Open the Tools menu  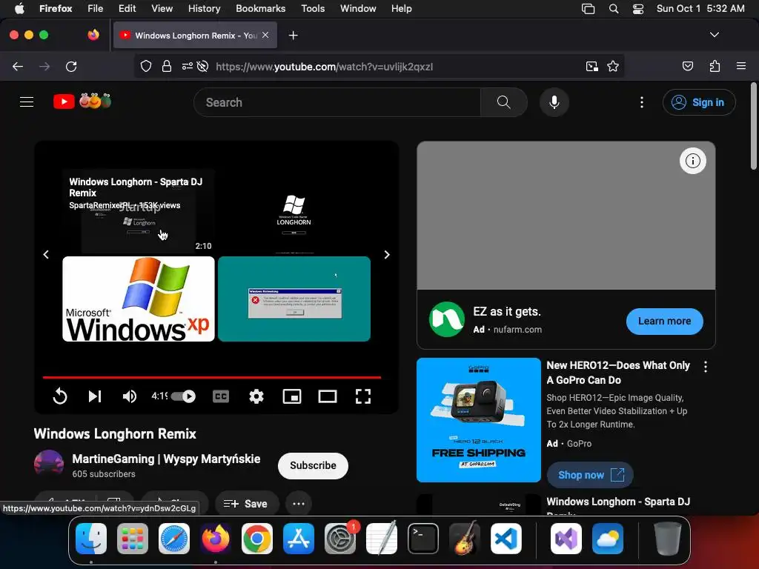pyautogui.click(x=313, y=9)
